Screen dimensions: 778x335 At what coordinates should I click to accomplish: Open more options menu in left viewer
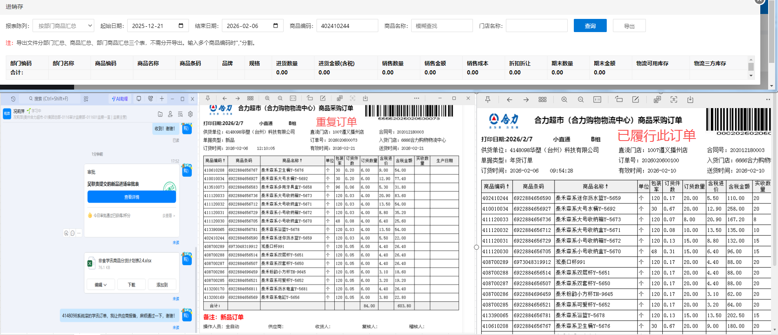tap(417, 99)
